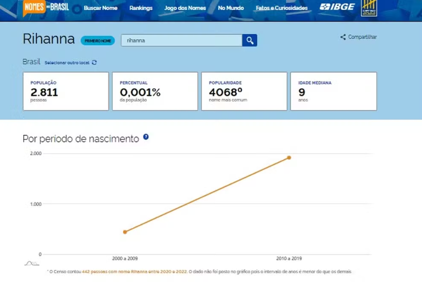This screenshot has height=282, width=422.
Task: Select the 2010 a 2019 data point
Action: click(289, 158)
